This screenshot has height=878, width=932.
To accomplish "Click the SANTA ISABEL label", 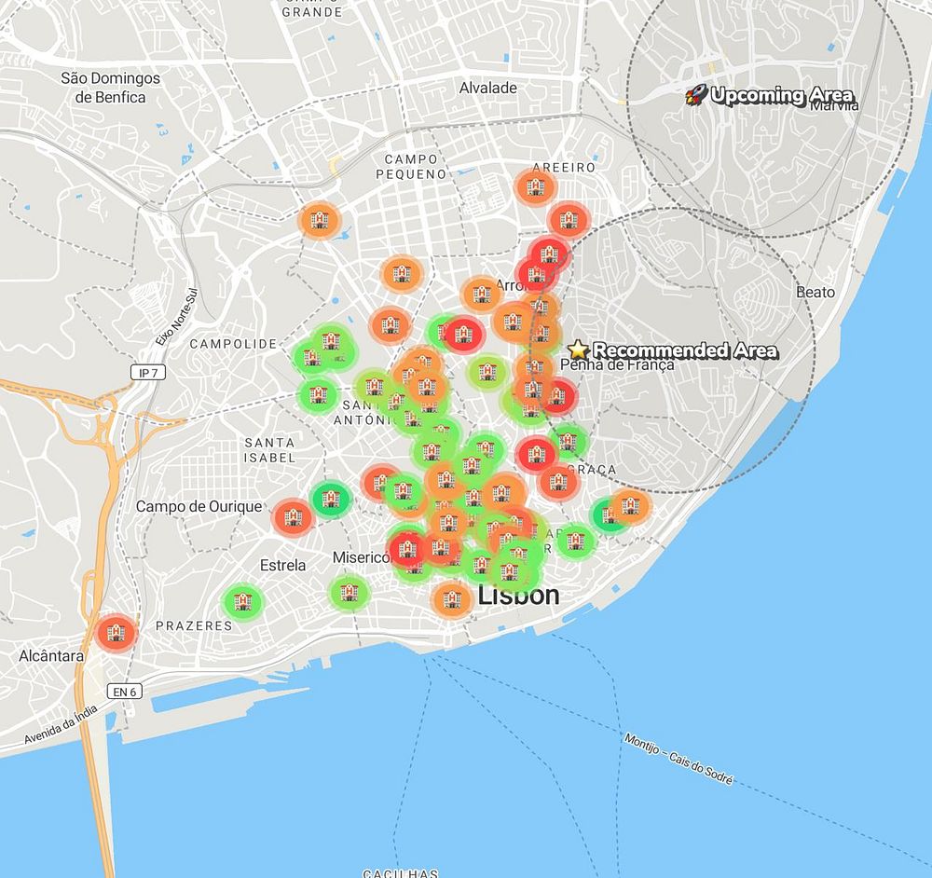I will pyautogui.click(x=270, y=450).
